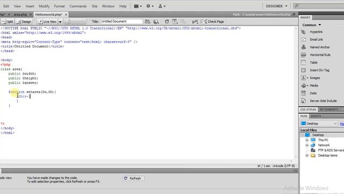Insert a Horizontal Rule
The image size is (344, 194).
click(320, 55)
